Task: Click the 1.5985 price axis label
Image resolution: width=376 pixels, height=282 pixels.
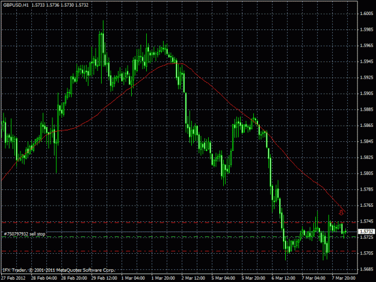Action: click(366, 29)
